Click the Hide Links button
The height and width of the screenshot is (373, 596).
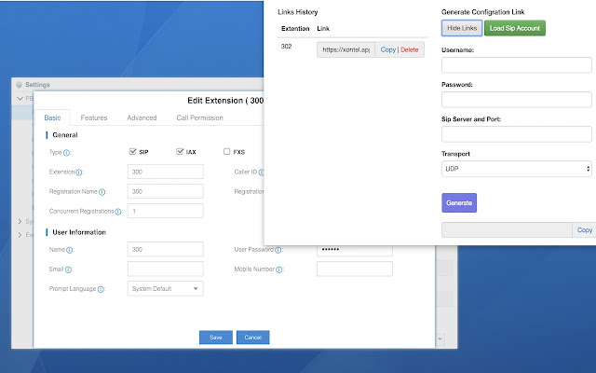pos(462,28)
